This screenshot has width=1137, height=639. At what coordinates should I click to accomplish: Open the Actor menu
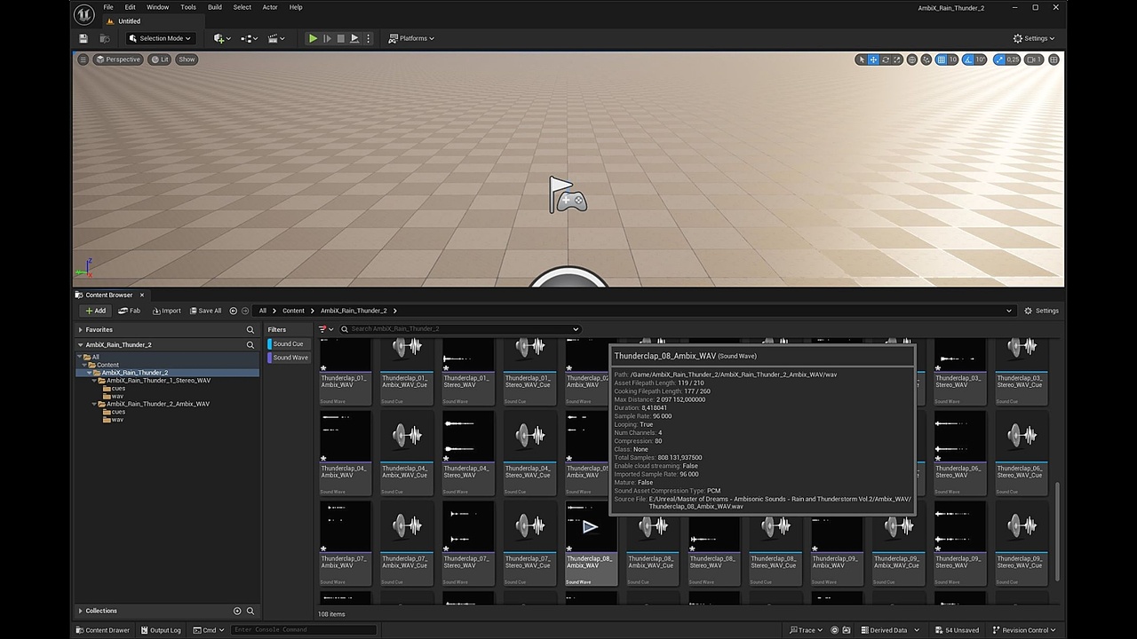point(270,7)
